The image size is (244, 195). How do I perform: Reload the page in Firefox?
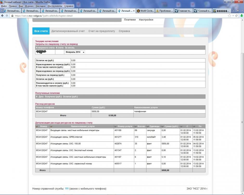pyautogui.click(x=236, y=16)
